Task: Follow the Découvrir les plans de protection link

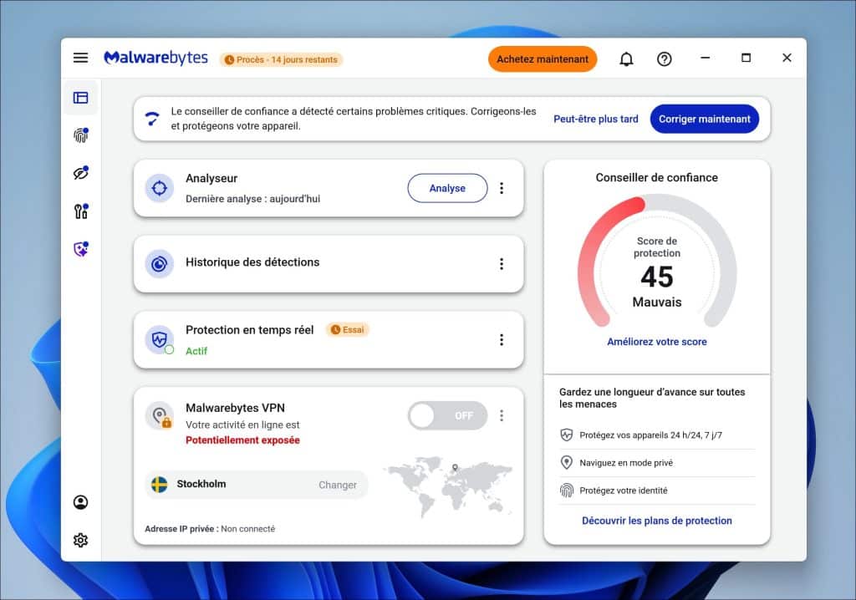Action: click(x=656, y=520)
